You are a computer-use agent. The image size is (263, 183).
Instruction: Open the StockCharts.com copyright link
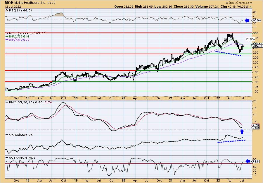(x=239, y=3)
